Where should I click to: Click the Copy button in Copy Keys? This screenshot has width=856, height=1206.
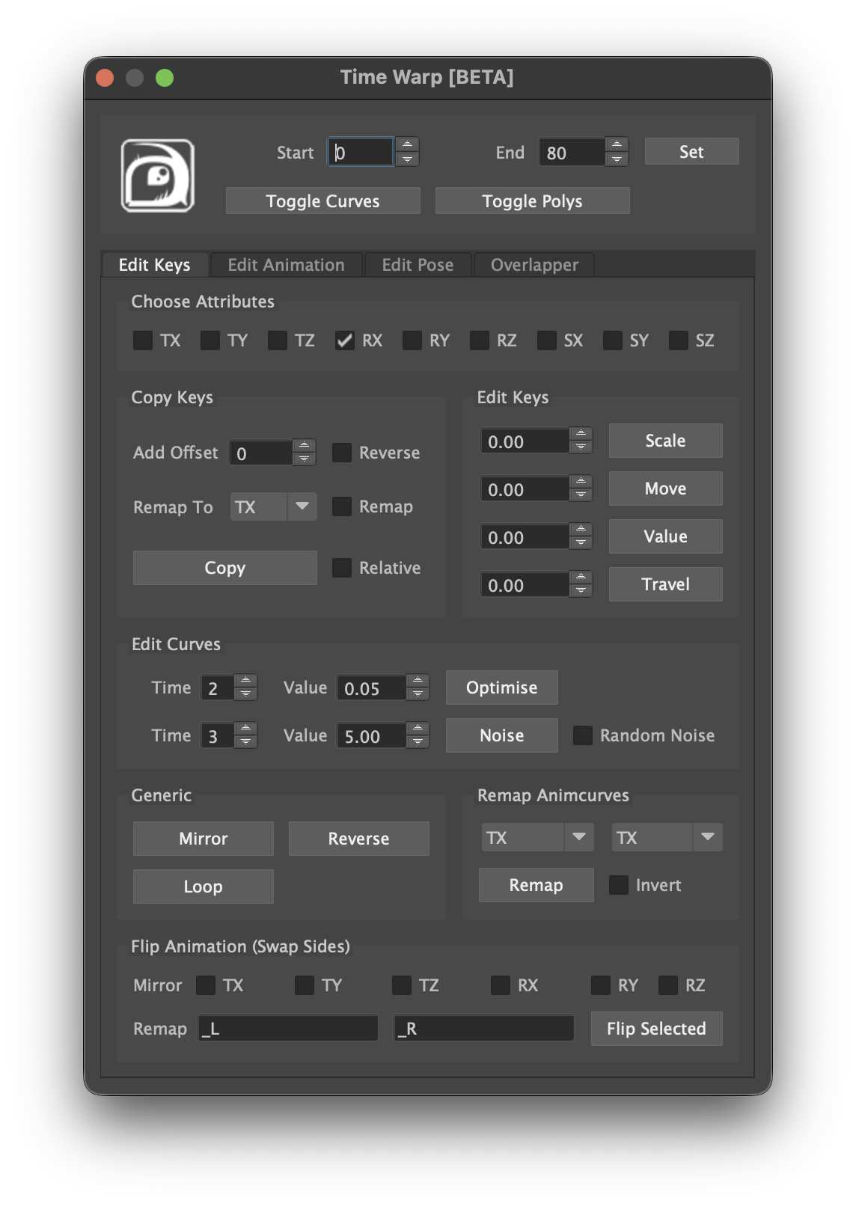(x=225, y=568)
